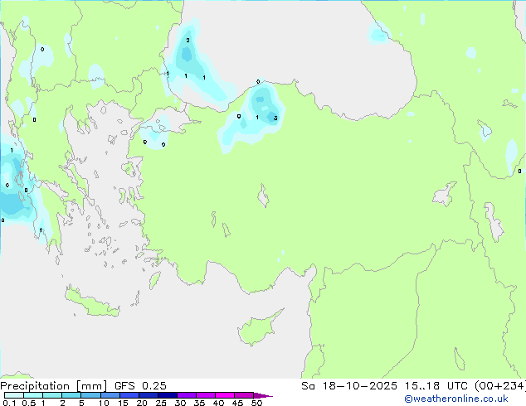Select the 0.5–1 mm legend swatch
Image resolution: width=526 pixels, height=406 pixels.
(33, 395)
